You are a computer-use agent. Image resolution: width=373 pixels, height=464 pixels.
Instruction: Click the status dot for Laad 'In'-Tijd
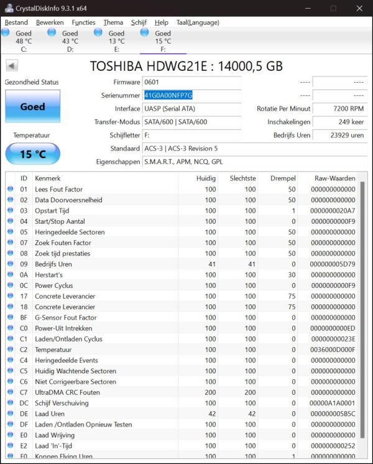11,445
